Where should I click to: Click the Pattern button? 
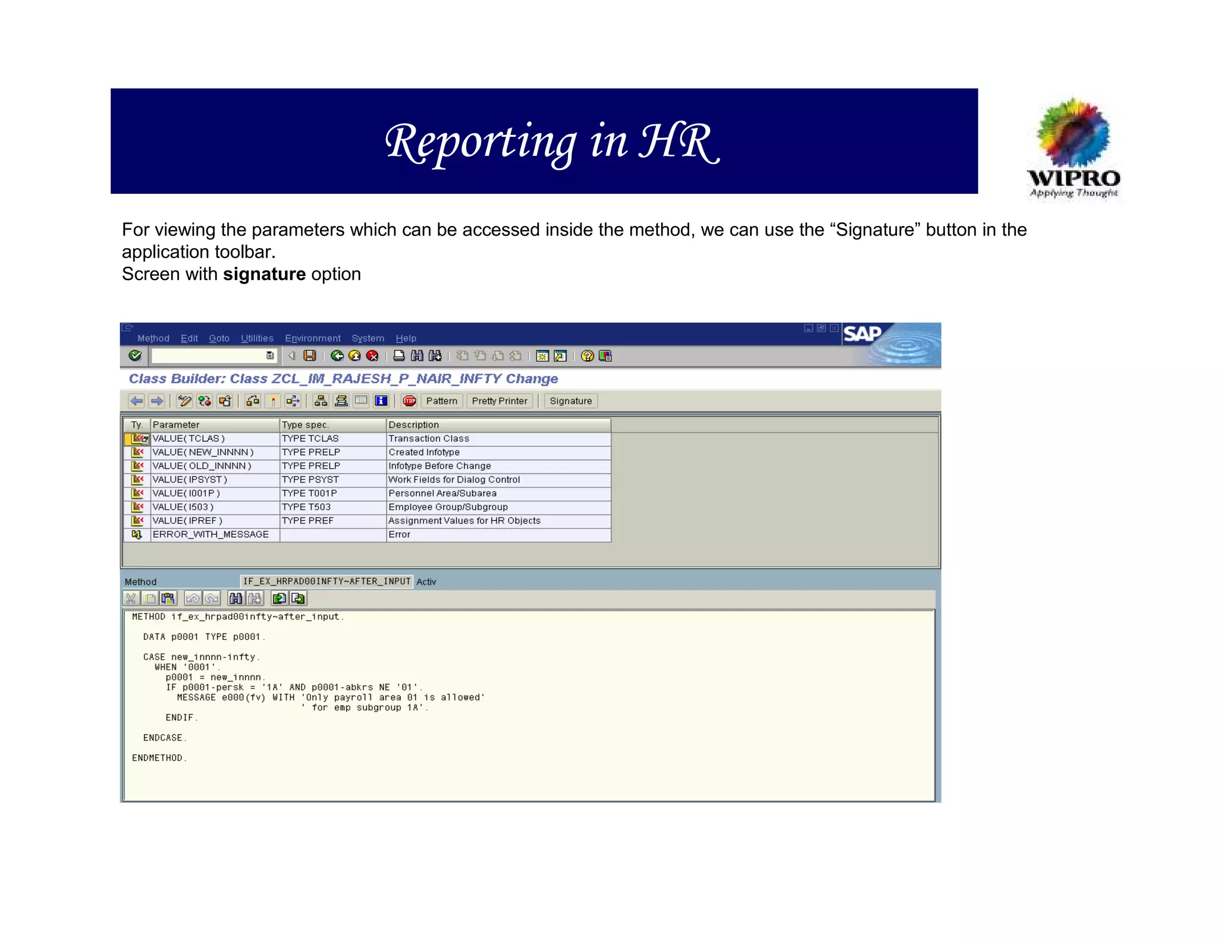click(441, 401)
